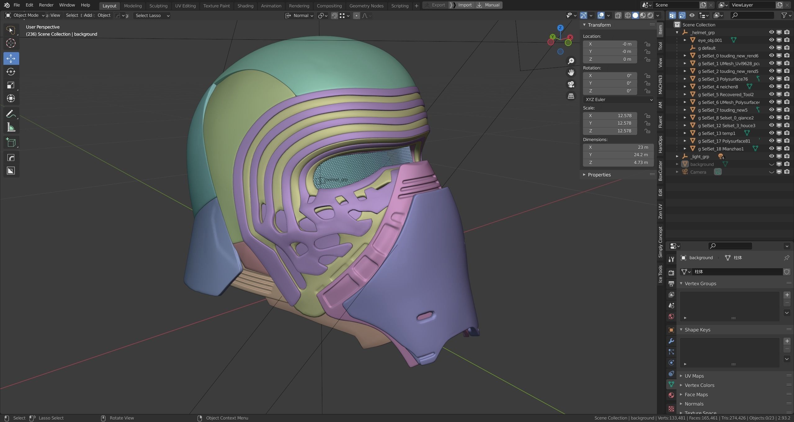Open the Render properties tab icon
Viewport: 794px width, 422px height.
(671, 273)
